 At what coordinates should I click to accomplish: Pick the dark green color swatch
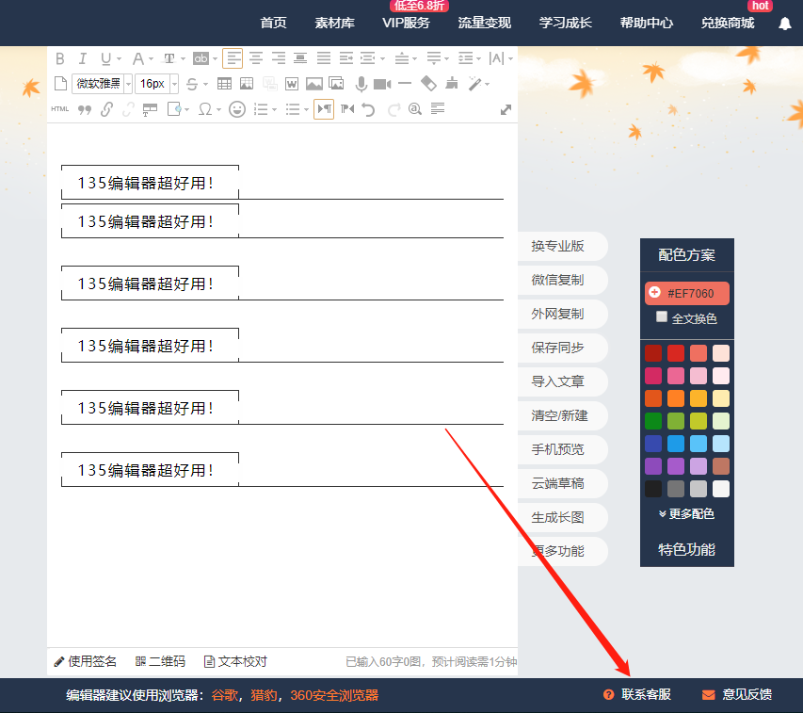coord(653,421)
